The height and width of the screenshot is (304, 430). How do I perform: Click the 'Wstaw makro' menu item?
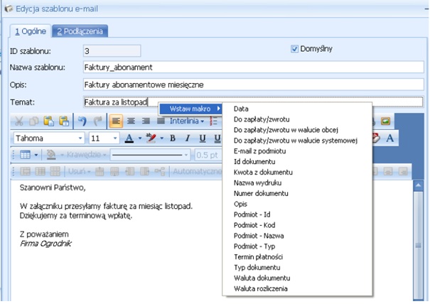click(x=189, y=108)
